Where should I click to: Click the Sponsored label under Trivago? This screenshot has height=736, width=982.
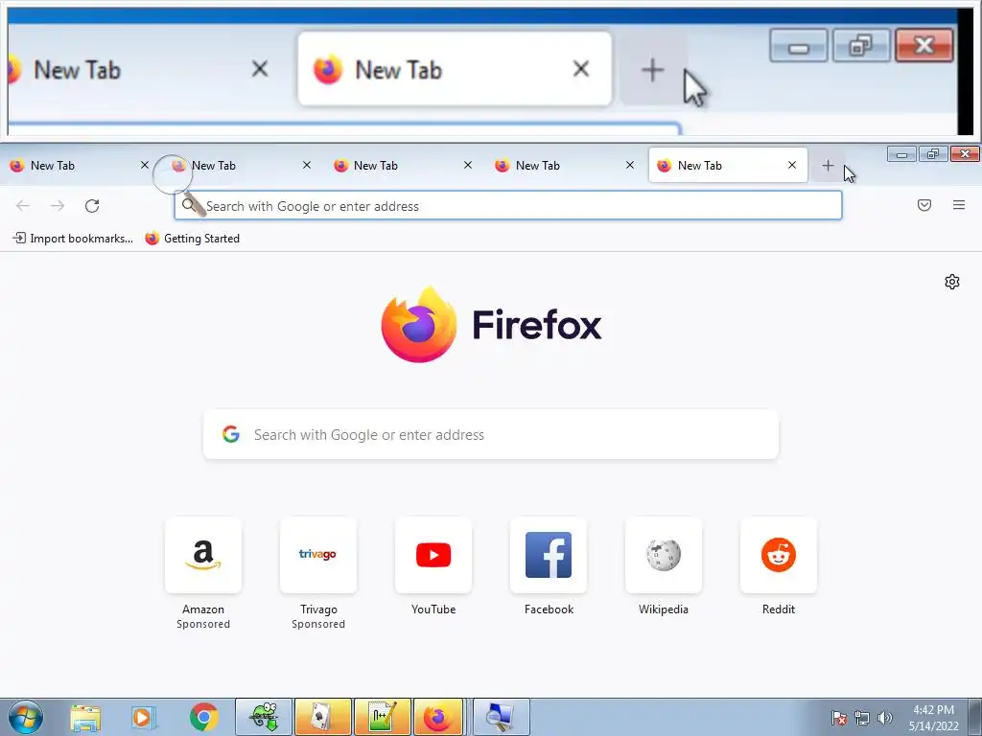click(318, 624)
